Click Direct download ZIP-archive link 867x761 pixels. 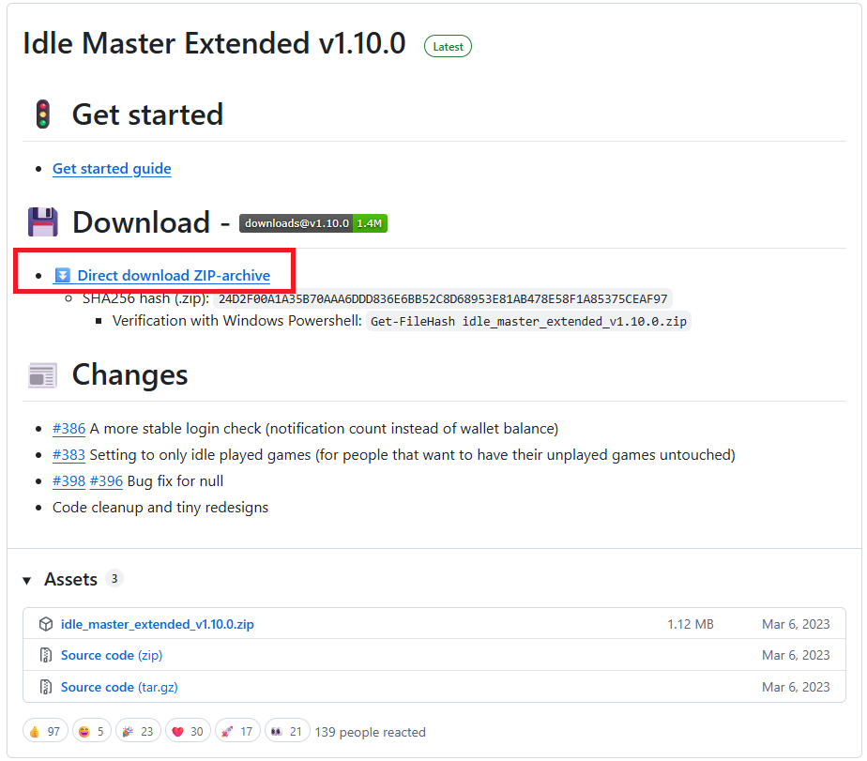point(174,276)
